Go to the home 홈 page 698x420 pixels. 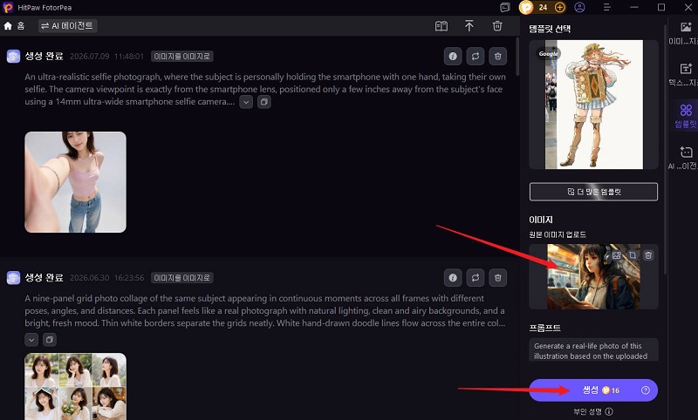[14, 26]
